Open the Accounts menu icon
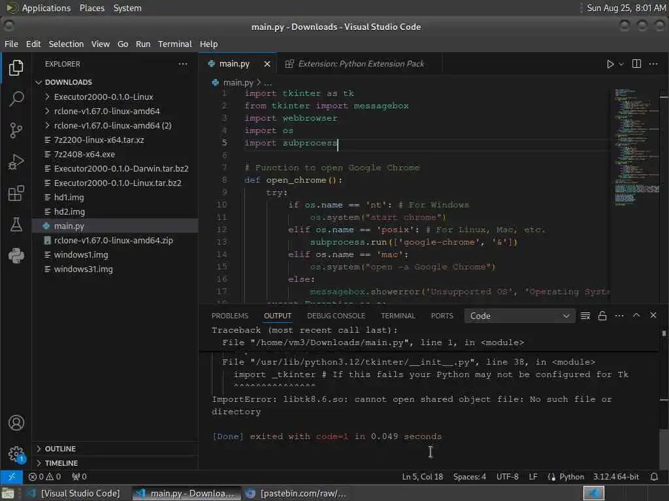669x501 pixels. click(x=16, y=423)
